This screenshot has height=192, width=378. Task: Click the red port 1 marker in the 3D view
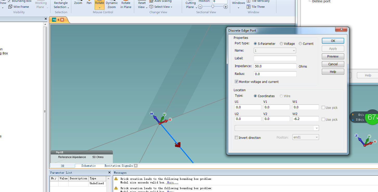[x=178, y=145]
